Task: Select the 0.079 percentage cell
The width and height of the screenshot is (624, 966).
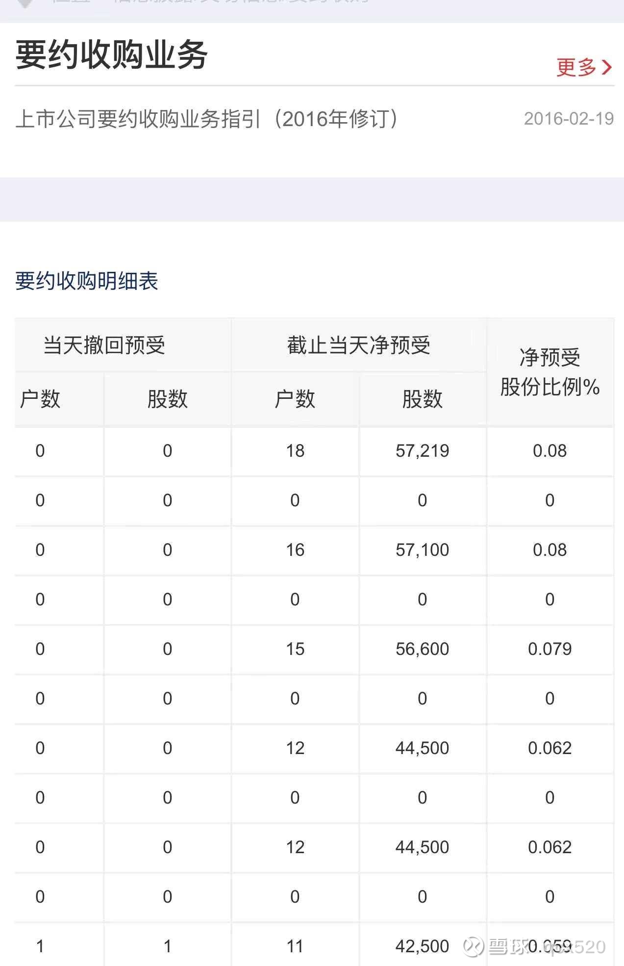Action: (x=550, y=649)
